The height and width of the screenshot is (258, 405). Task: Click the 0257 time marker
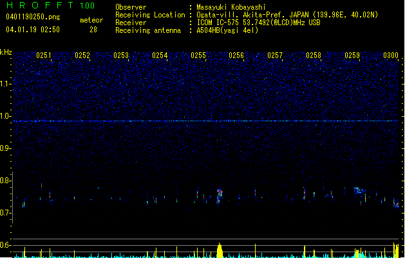point(275,55)
